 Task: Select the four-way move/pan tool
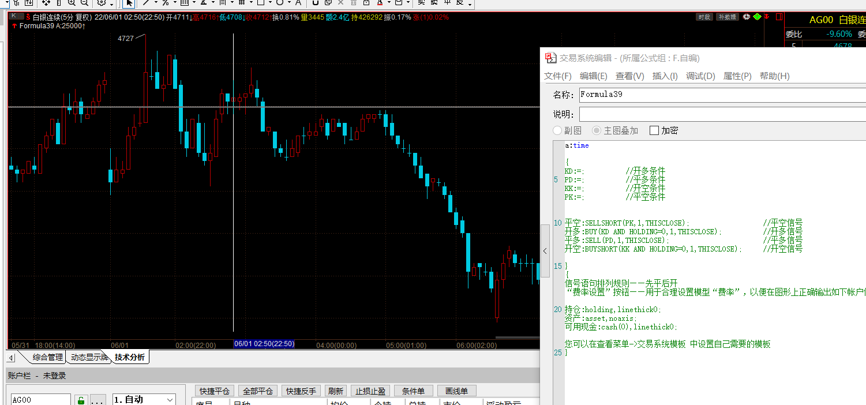(x=46, y=3)
